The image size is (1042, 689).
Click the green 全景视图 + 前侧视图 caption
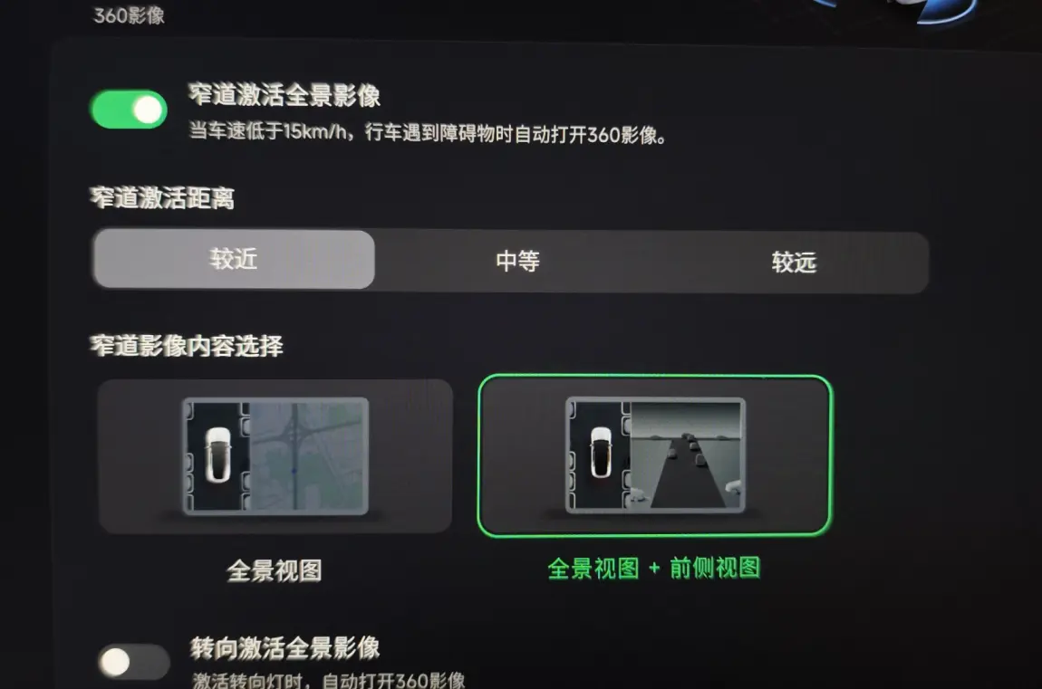[x=654, y=569]
